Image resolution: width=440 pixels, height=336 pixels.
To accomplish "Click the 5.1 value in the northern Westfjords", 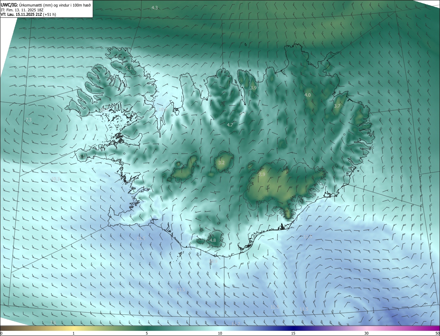I will tap(129, 68).
